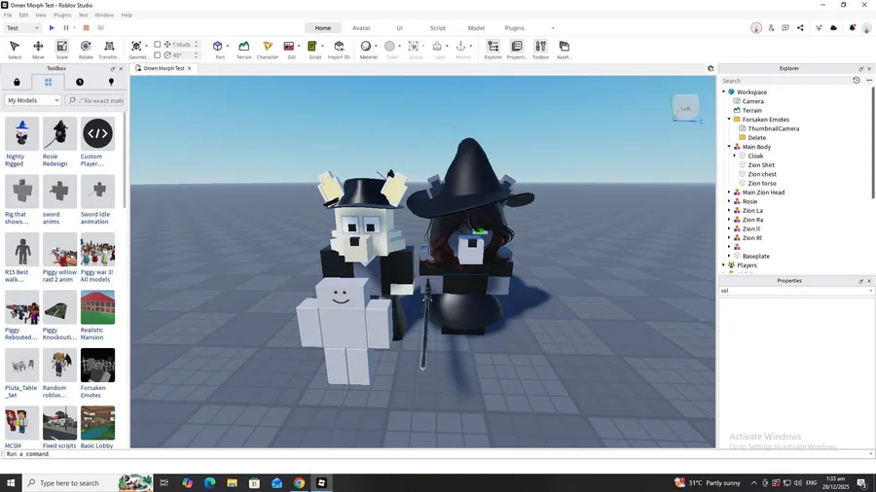876x492 pixels.
Task: Switch to the Script ribbon tab
Action: point(437,28)
